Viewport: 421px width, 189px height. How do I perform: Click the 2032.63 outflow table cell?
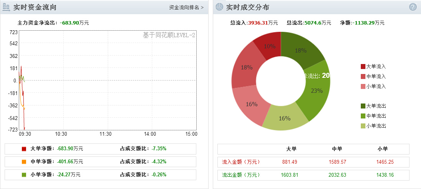click(x=337, y=175)
